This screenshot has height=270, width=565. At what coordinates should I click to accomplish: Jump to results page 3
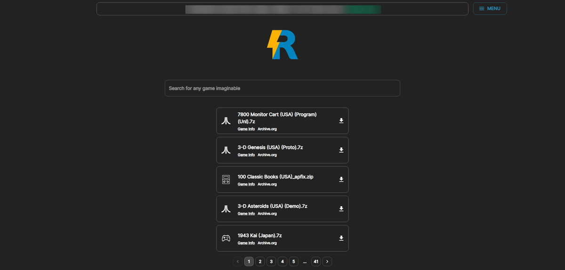point(271,262)
